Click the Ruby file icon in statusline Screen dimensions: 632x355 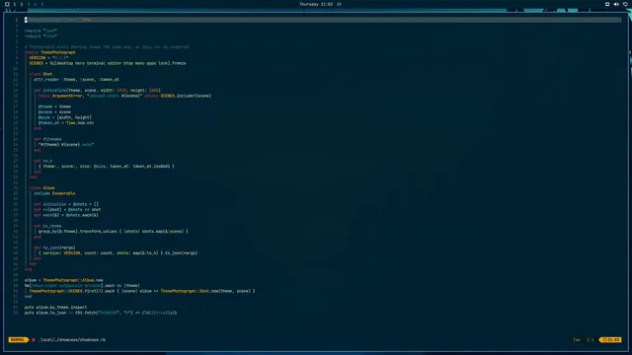[x=34, y=339]
